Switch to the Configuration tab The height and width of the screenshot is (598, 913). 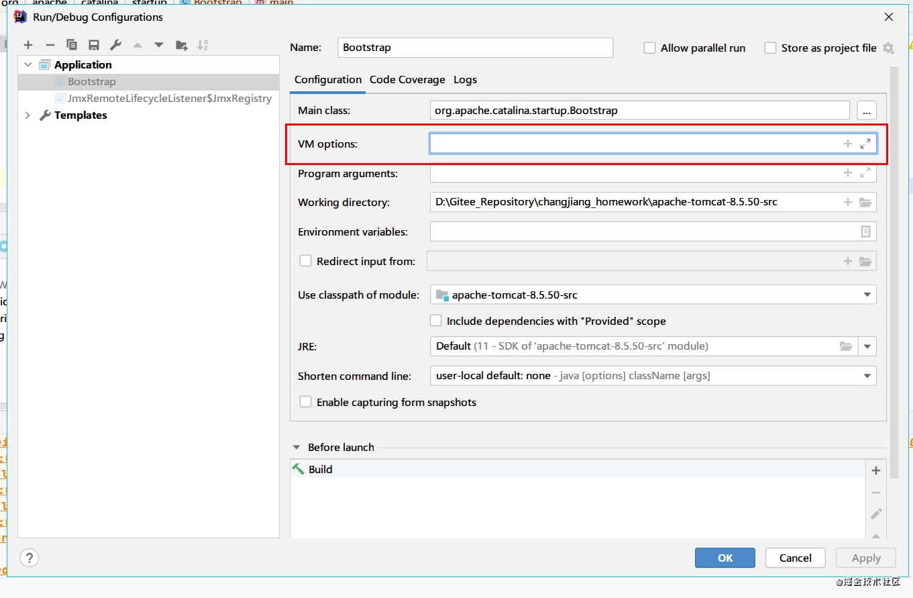click(328, 80)
